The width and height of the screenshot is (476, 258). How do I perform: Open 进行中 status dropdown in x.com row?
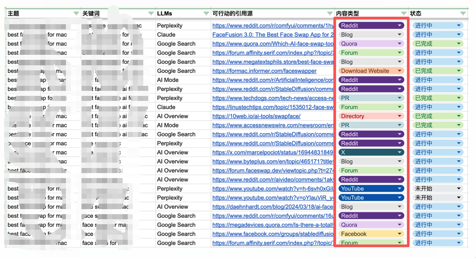coord(438,153)
